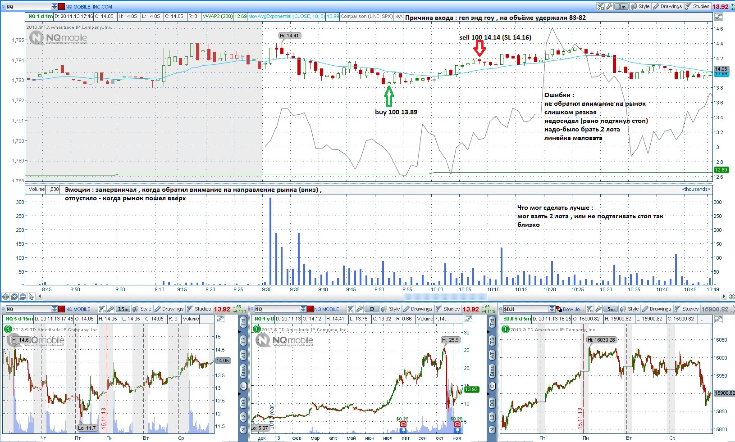This screenshot has height=442, width=735.
Task: Open Studies menu in the main NQ 1m chart header
Action: [698, 6]
